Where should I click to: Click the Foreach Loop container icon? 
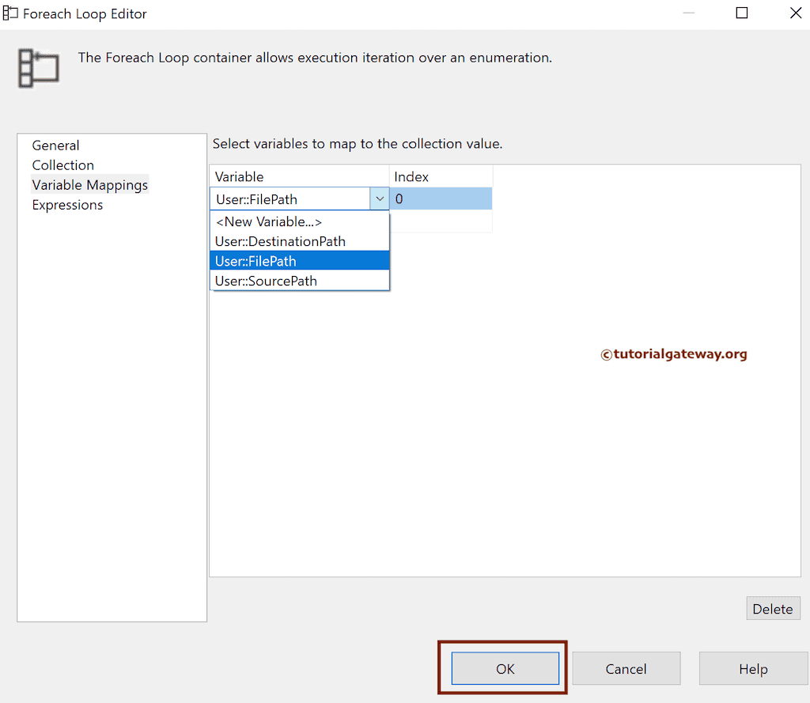[38, 68]
